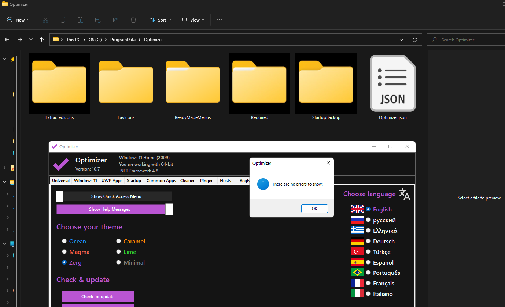
Task: Click the Delete icon in Explorer toolbar
Action: (x=133, y=20)
